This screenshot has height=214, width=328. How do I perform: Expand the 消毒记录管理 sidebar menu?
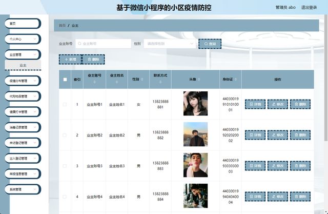[x=23, y=127]
